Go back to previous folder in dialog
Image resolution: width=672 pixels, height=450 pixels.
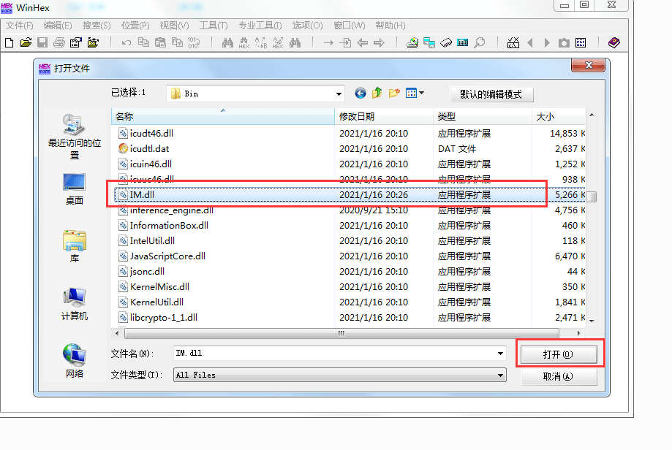point(360,94)
